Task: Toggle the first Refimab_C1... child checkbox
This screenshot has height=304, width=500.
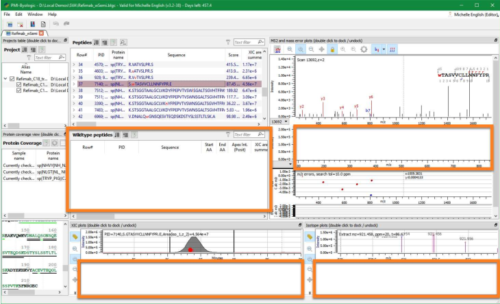Action: (18, 84)
